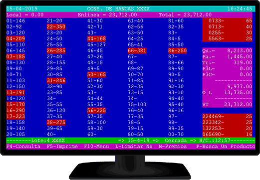Image resolution: width=260 pixels, height=180 pixels.
Task: Click highlighted entry 26-285
Action: coord(56,51)
